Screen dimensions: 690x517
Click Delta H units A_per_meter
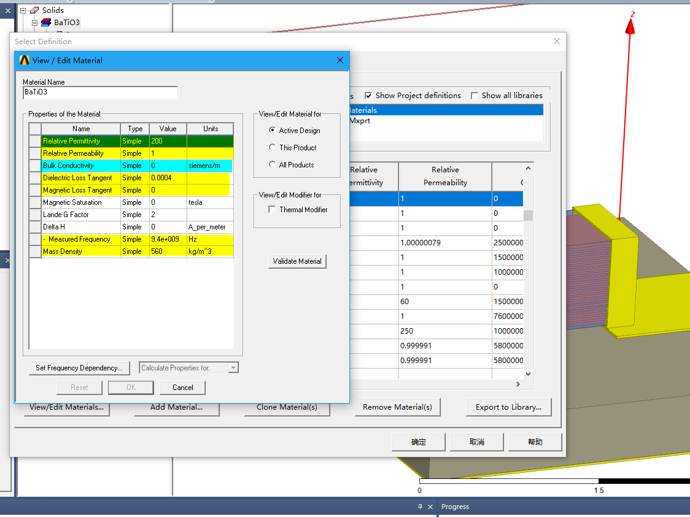[x=210, y=228]
